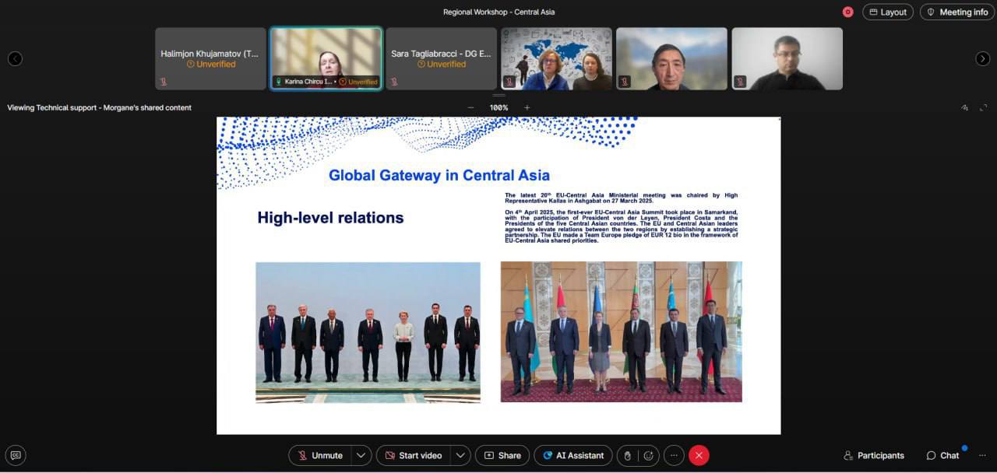Open the audio options chevron beside Unmute
This screenshot has width=997, height=473.
[361, 455]
